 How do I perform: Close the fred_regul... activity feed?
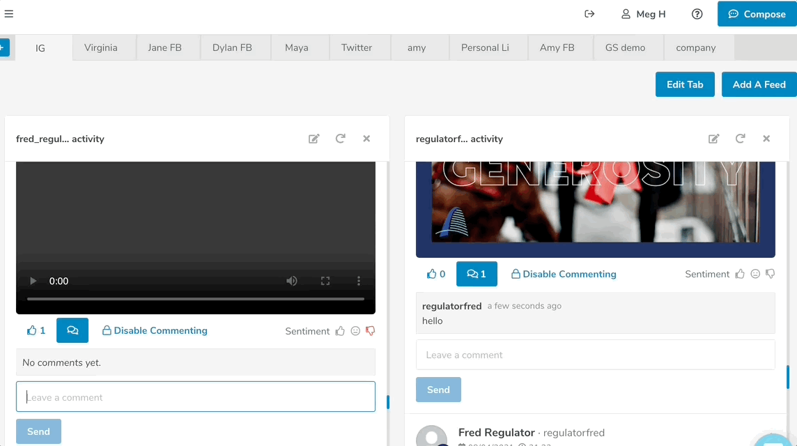pyautogui.click(x=366, y=138)
